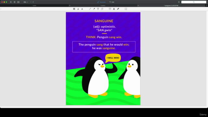Screen dimensions: 208x117
Task: Open the 'baleful' document tab
Action: pos(103,6)
